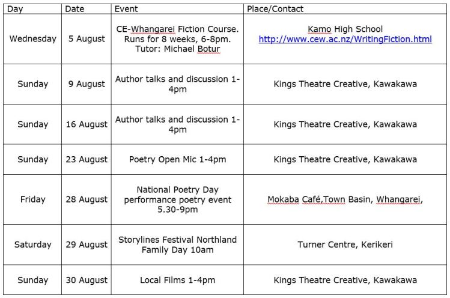450x298 pixels.
Task: Select the "5 August" date cell
Action: click(87, 38)
